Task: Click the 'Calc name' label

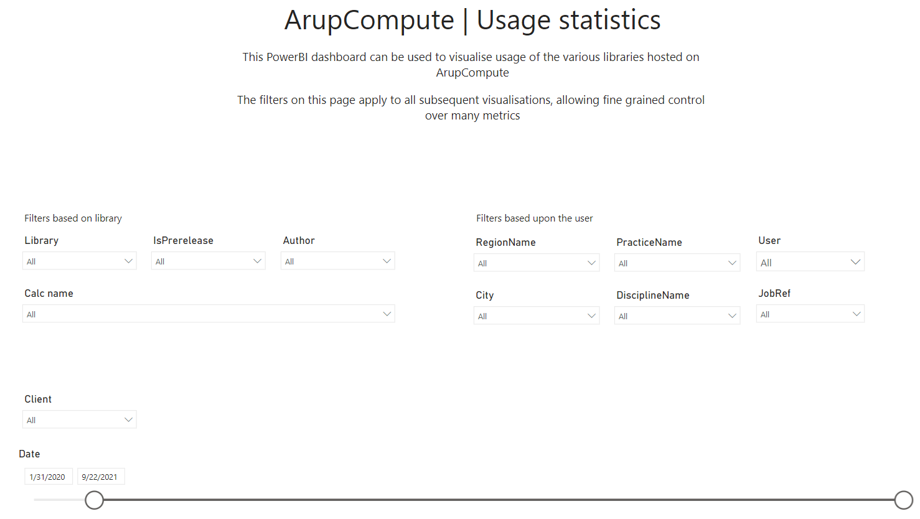Action: coord(49,293)
